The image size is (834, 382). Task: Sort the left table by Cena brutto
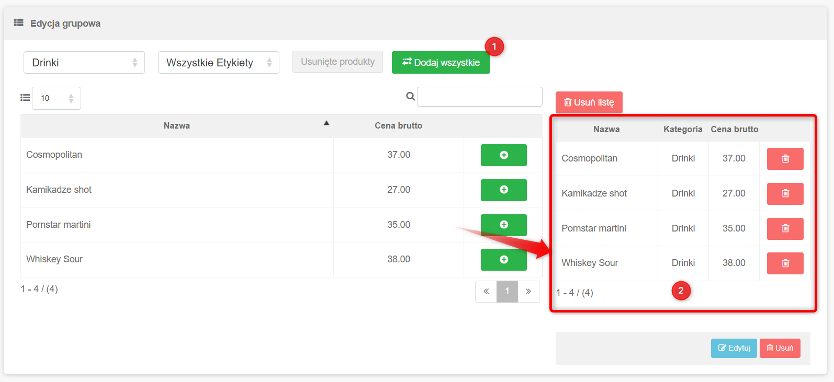(x=398, y=126)
